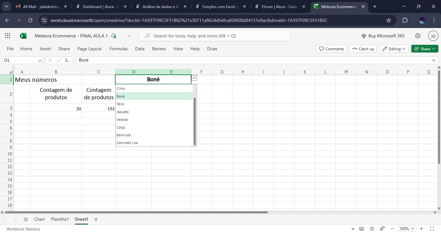Click the Search for tools search box

[x=215, y=36]
